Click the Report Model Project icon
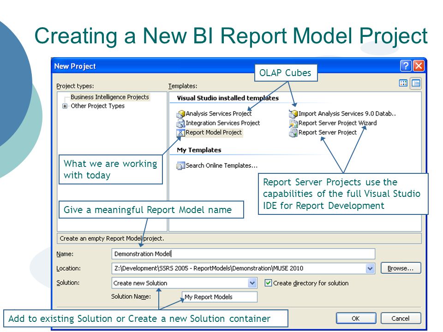This screenshot has width=443, height=332. [x=180, y=133]
